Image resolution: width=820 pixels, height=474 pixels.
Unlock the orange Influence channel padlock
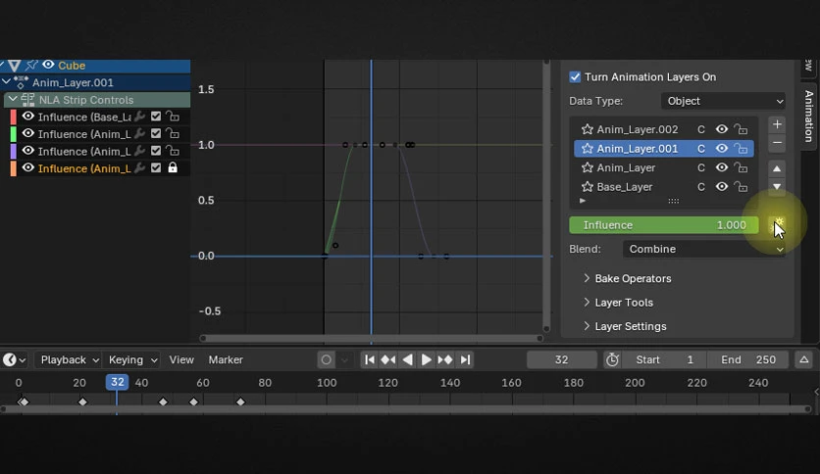tap(173, 167)
